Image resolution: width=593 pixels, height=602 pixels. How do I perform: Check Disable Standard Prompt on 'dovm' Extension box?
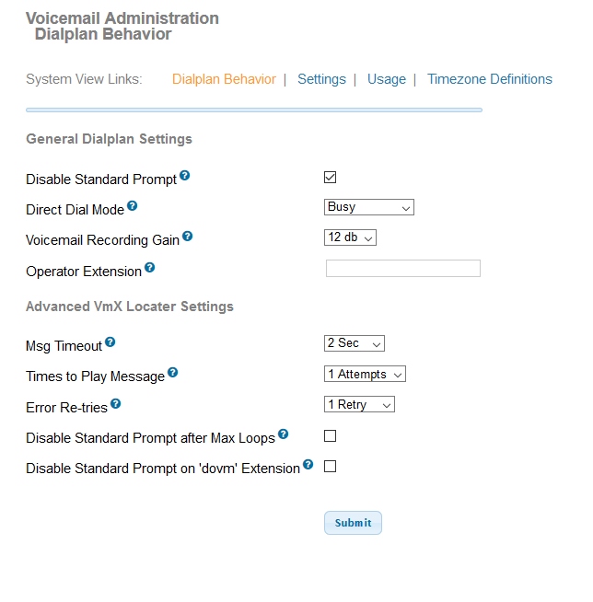pyautogui.click(x=330, y=467)
